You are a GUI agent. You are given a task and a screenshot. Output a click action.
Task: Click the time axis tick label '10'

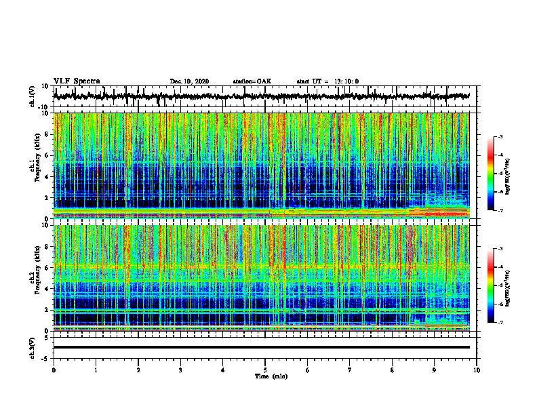tap(477, 370)
